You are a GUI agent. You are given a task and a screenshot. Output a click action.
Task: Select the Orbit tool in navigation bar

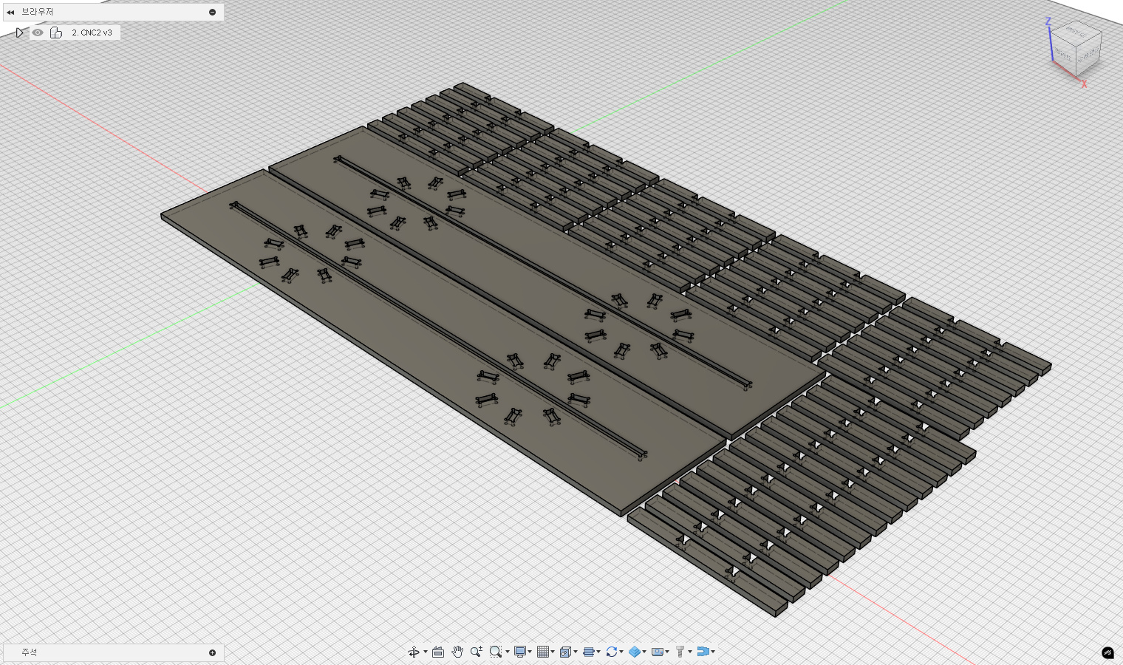pyautogui.click(x=413, y=652)
